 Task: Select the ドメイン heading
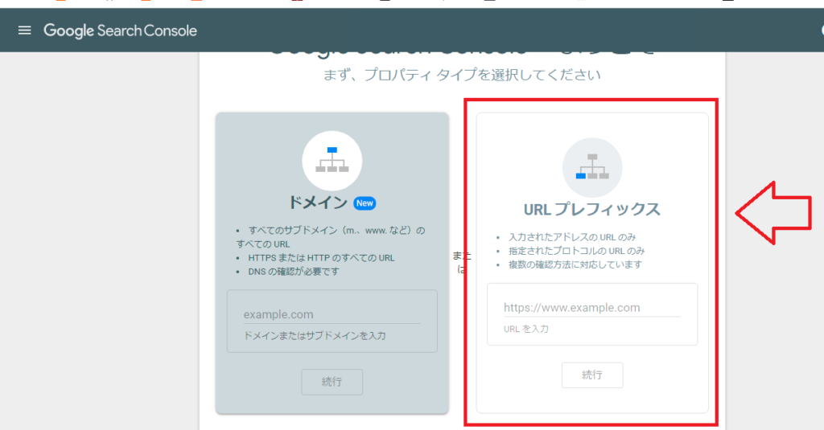tap(318, 203)
